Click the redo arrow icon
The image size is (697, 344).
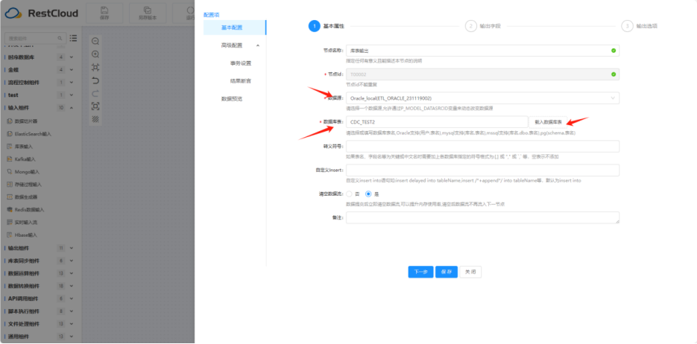tap(95, 93)
